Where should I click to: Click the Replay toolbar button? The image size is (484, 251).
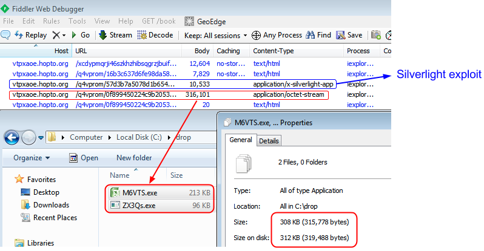coord(30,35)
